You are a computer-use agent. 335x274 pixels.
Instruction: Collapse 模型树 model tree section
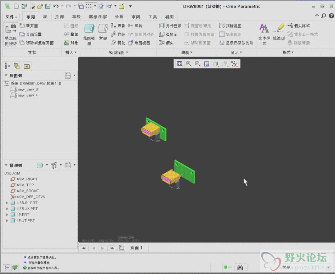(x=6, y=165)
